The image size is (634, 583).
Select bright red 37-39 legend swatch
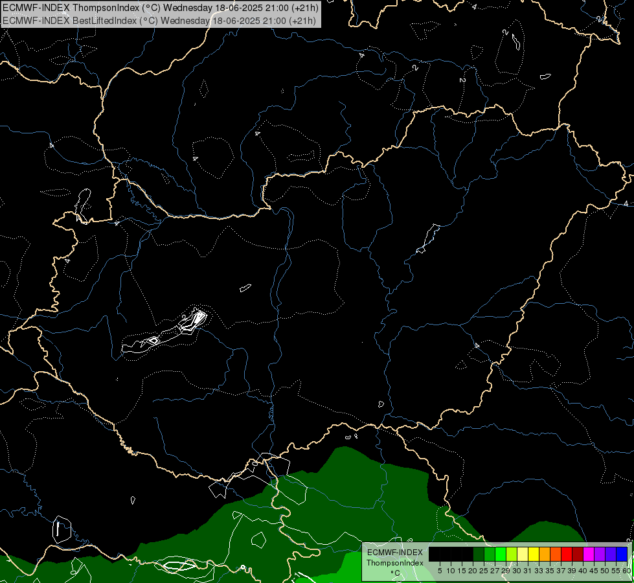[x=567, y=554]
